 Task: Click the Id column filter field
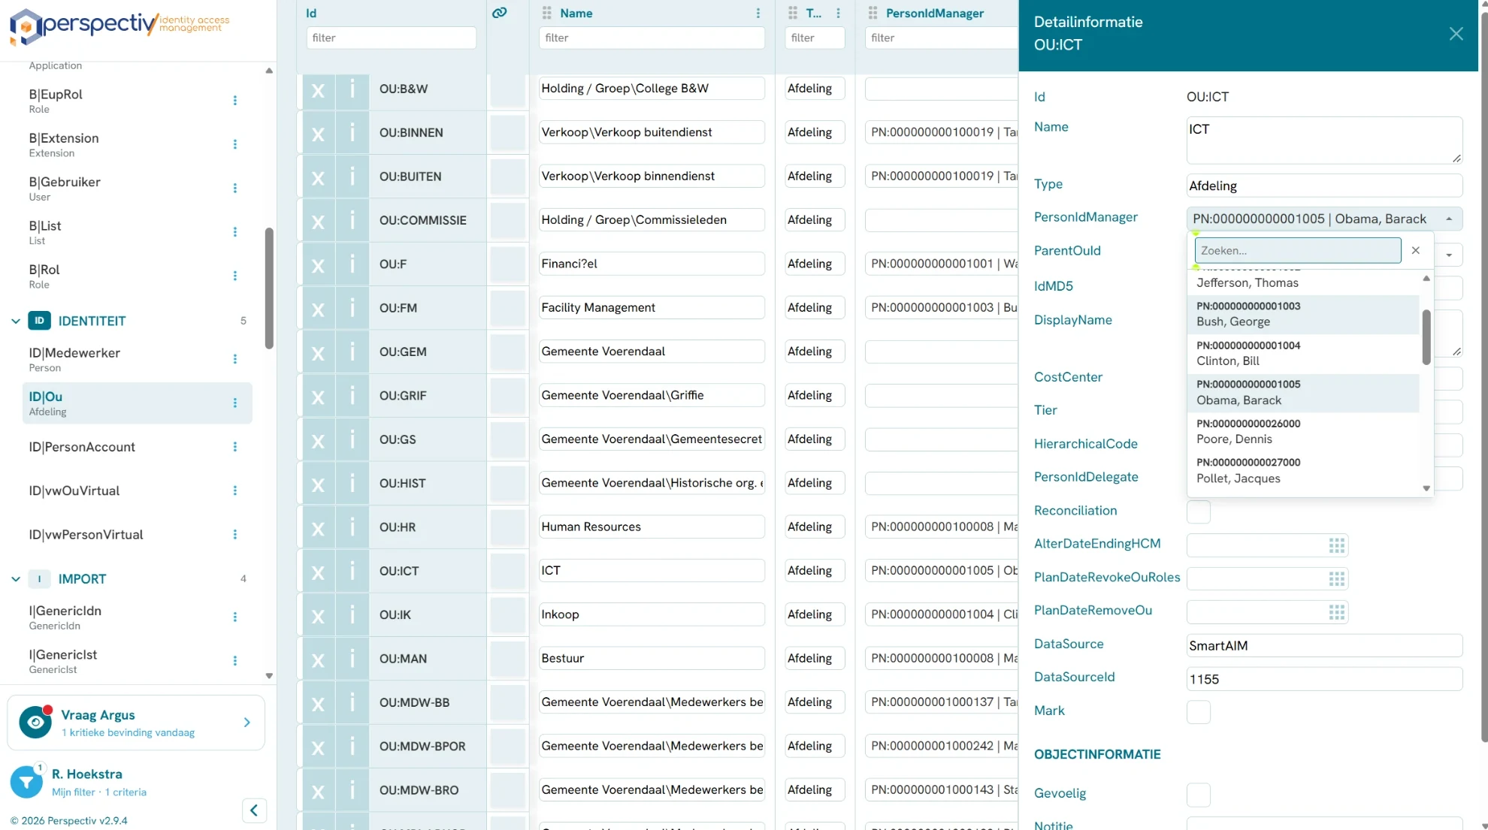[391, 38]
